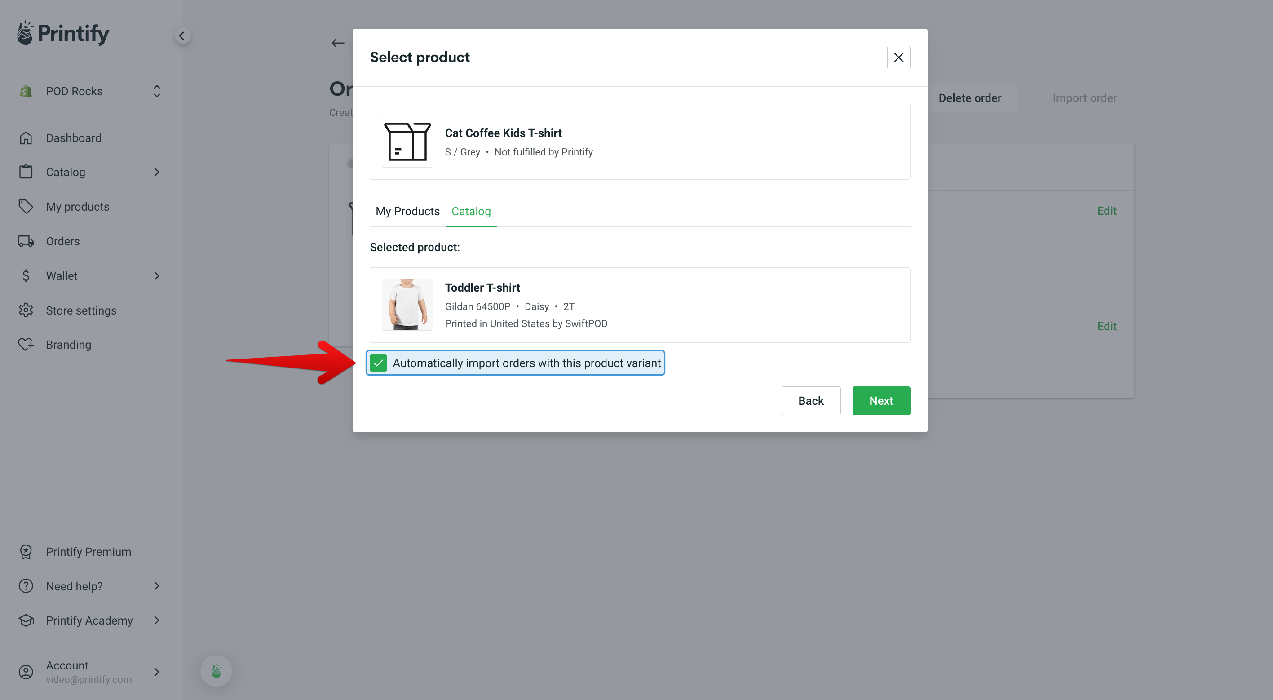Image resolution: width=1273 pixels, height=700 pixels.
Task: Switch to Catalog tab
Action: click(471, 210)
